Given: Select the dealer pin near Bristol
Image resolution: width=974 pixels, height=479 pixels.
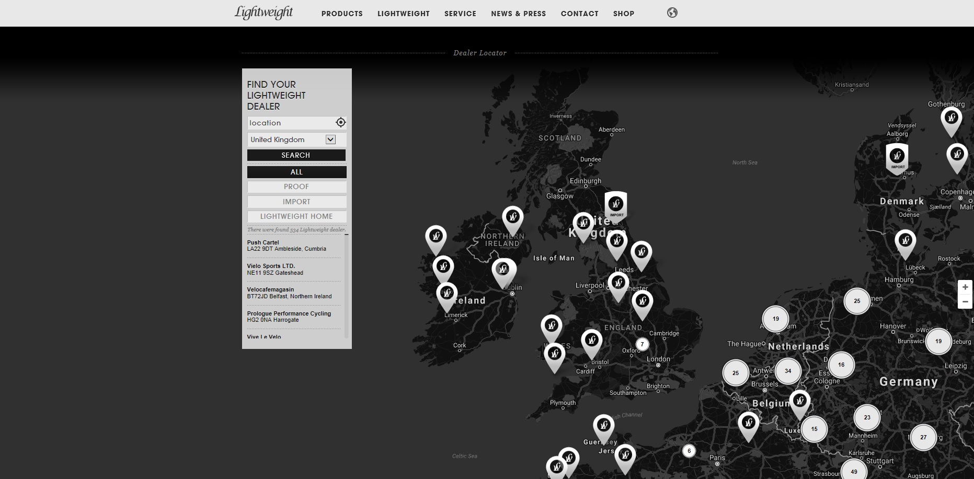Looking at the screenshot, I should click(592, 344).
